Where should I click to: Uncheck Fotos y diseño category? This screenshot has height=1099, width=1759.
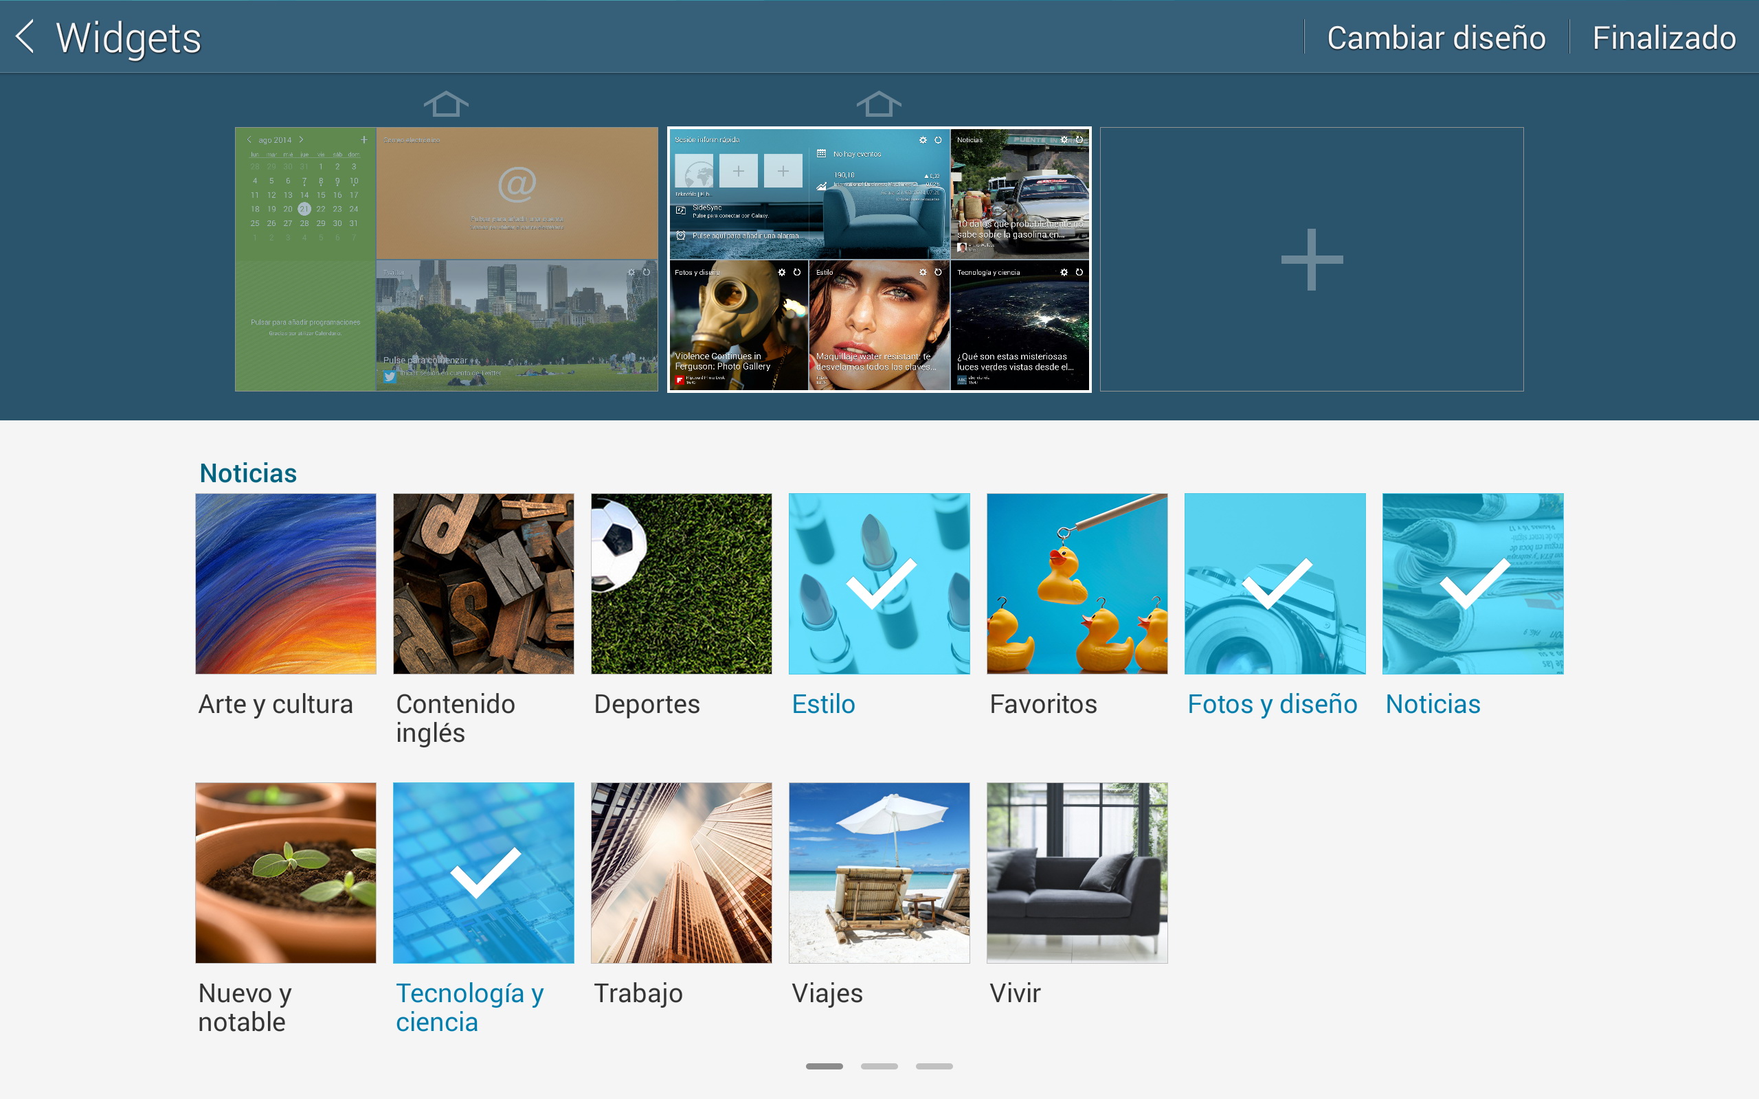(1274, 584)
